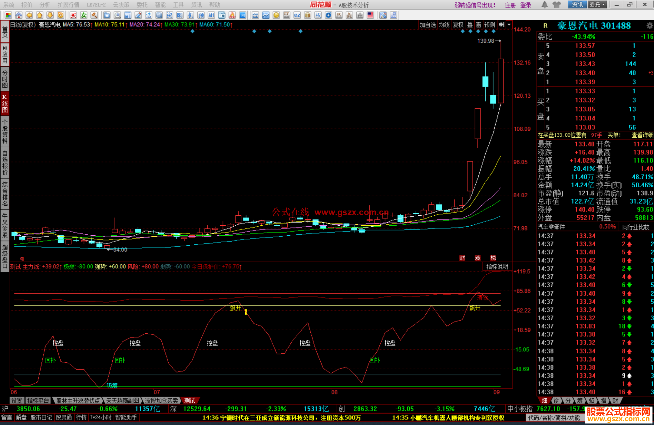
Task: Click the HOT flame toolbar icon
Action: click(x=232, y=15)
